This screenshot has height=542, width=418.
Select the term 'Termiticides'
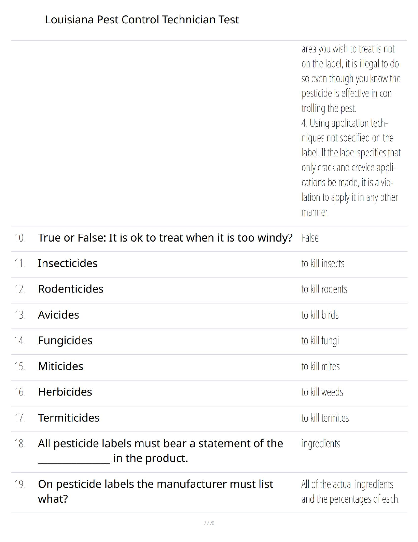click(x=69, y=418)
